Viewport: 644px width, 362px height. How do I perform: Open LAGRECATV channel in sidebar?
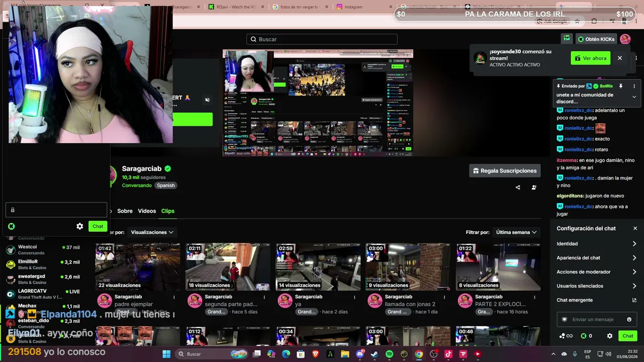click(x=42, y=294)
